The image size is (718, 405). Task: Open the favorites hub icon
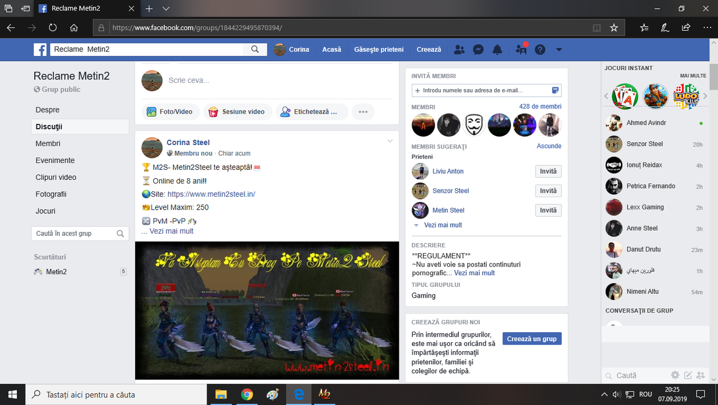[644, 27]
